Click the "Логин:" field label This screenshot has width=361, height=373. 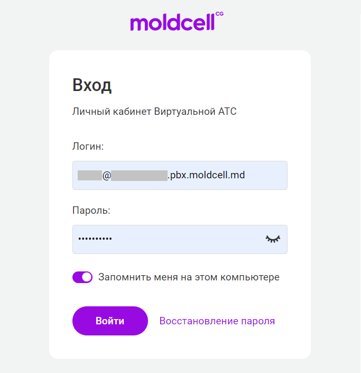[x=88, y=147]
